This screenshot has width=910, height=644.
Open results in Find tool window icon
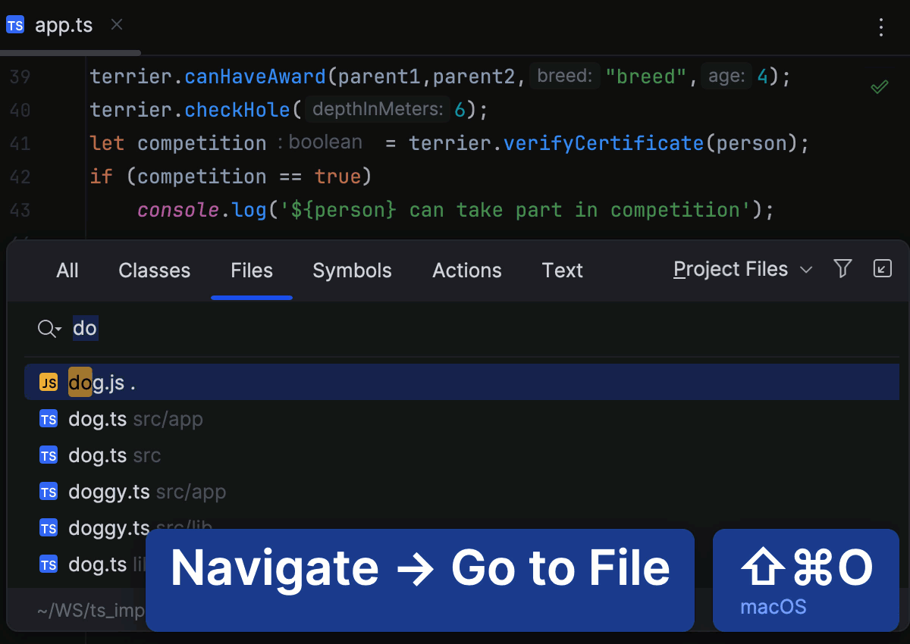[x=882, y=268]
